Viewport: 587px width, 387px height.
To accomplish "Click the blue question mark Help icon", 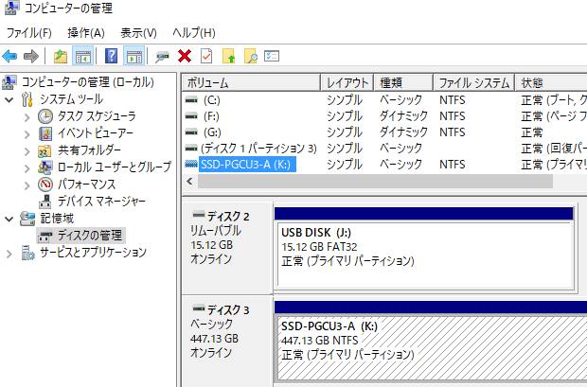I will point(112,57).
